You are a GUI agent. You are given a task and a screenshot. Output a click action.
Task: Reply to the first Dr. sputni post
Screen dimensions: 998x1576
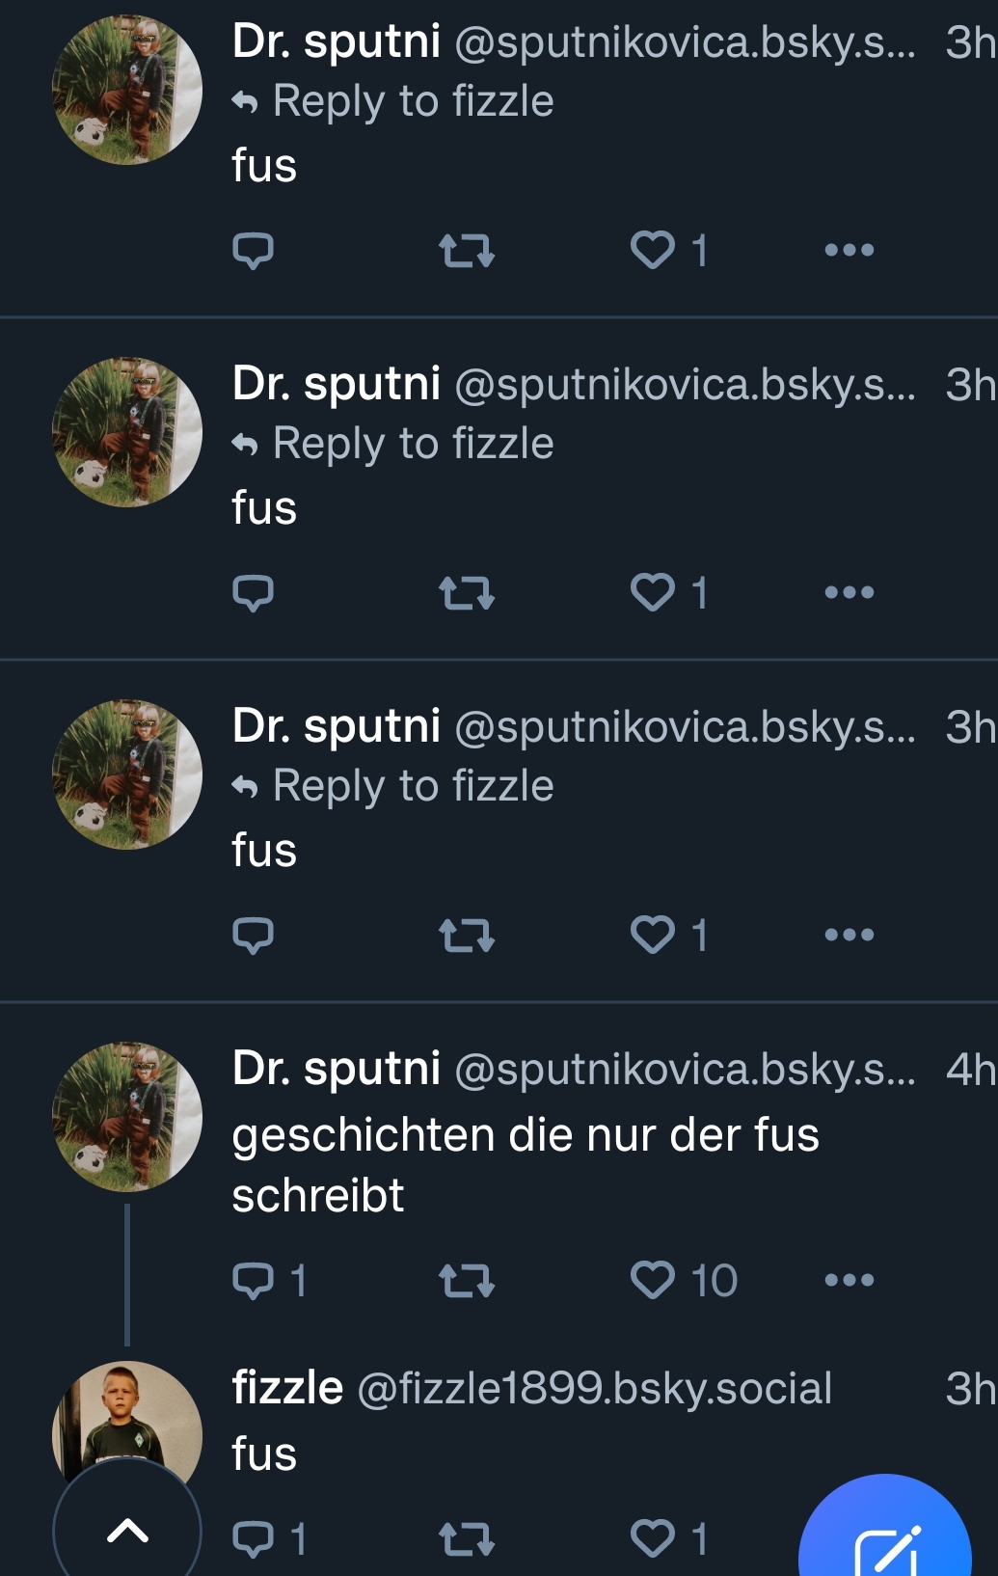click(x=253, y=251)
